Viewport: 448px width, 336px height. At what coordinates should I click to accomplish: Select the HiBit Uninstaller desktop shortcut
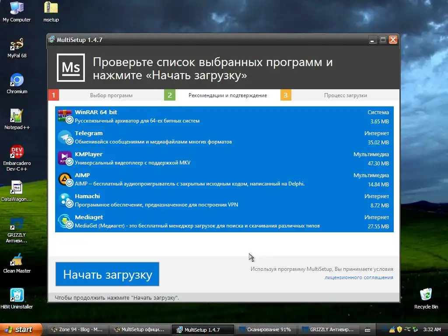click(x=17, y=298)
